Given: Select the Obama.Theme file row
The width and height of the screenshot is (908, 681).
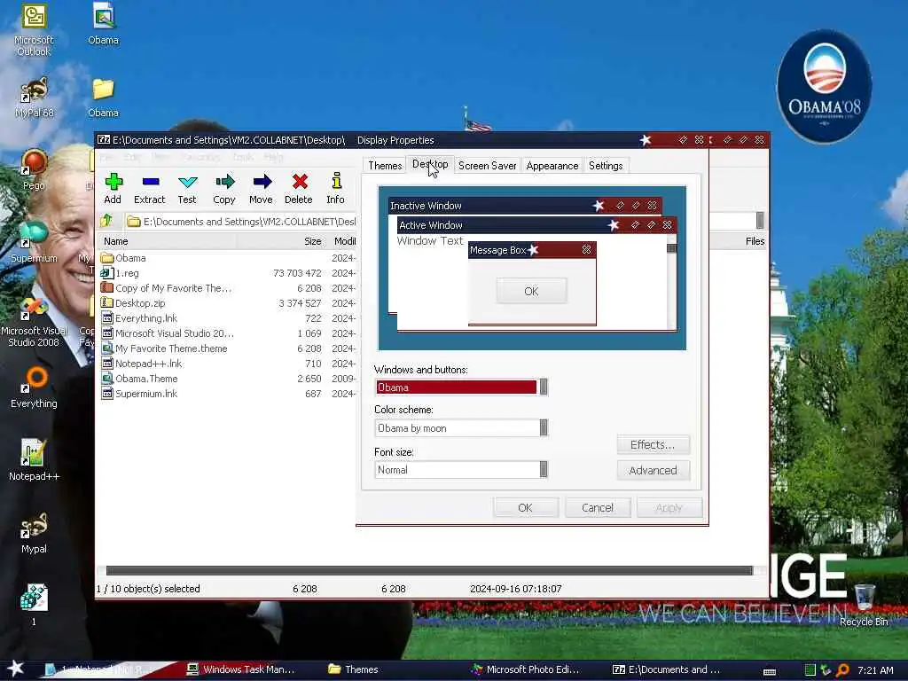Looking at the screenshot, I should tap(228, 378).
